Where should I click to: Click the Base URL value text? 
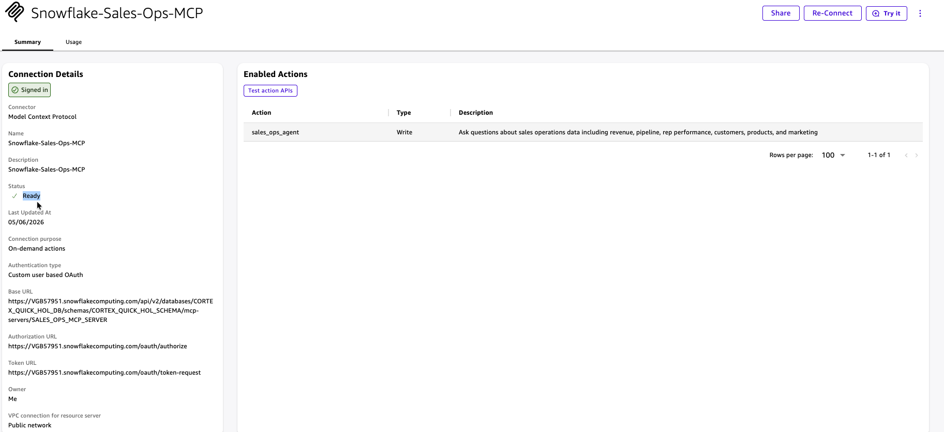(111, 311)
